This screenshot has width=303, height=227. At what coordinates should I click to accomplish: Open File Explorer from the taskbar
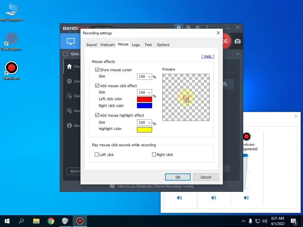(x=36, y=221)
